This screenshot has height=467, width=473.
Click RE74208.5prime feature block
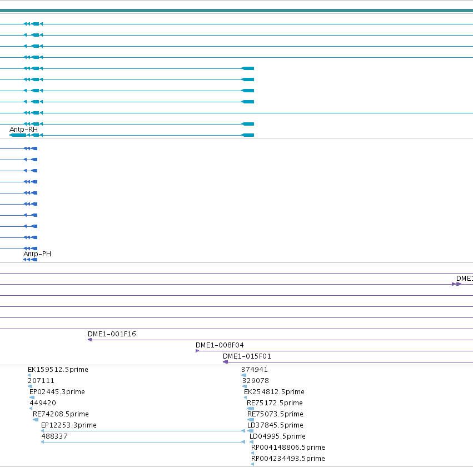click(x=36, y=420)
